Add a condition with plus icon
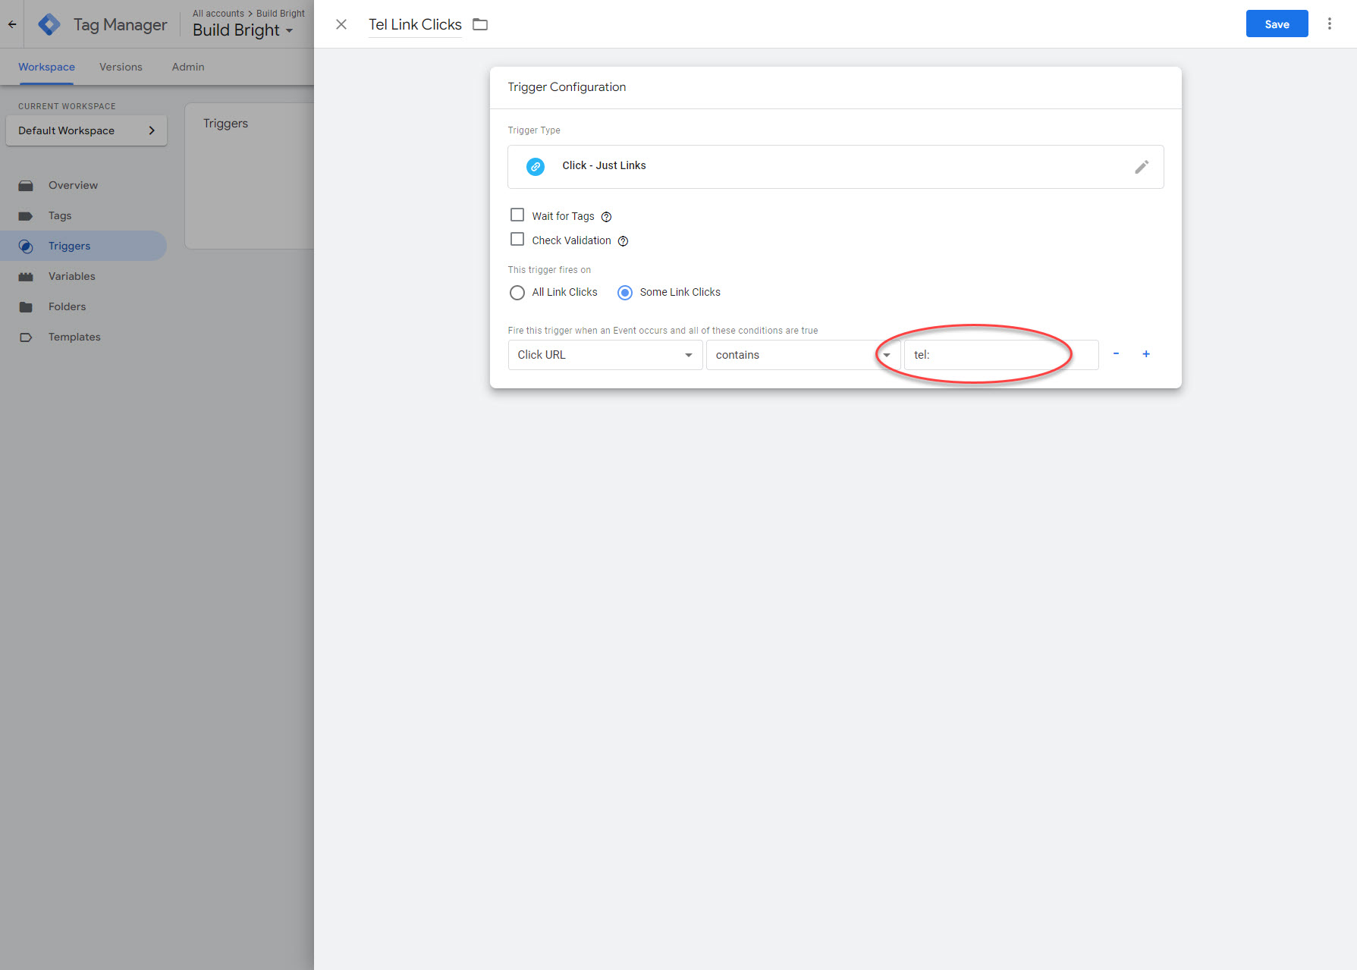 [1146, 354]
